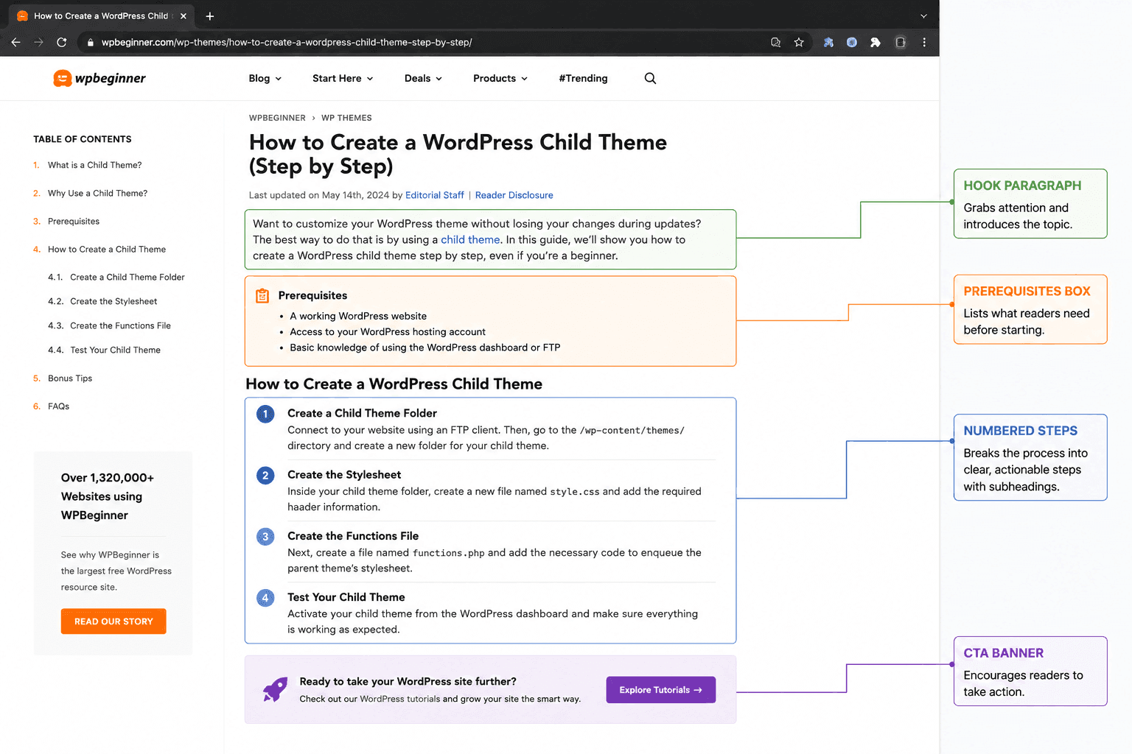Jump to Bonus Tips section
This screenshot has height=754, width=1132.
click(x=70, y=378)
